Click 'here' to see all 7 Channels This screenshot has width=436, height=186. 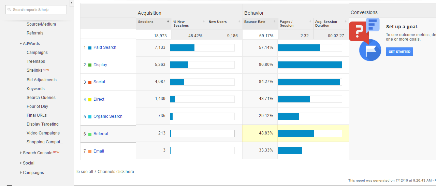[130, 172]
